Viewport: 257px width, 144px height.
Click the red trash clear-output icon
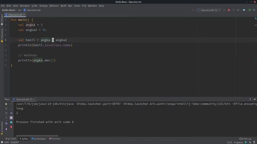[11, 127]
